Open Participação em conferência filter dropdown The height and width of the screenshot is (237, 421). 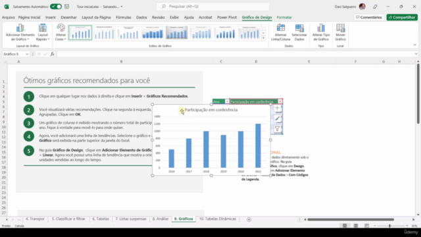tap(280, 101)
